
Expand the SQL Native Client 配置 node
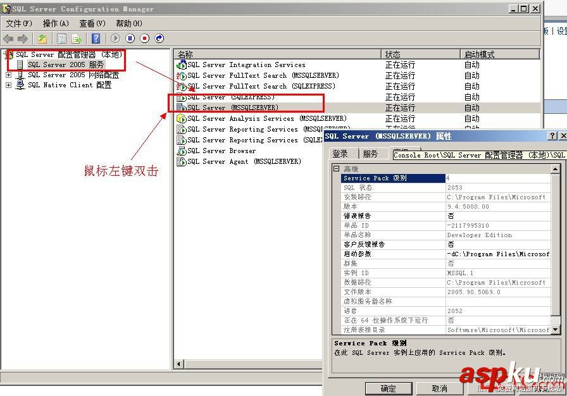[8, 85]
